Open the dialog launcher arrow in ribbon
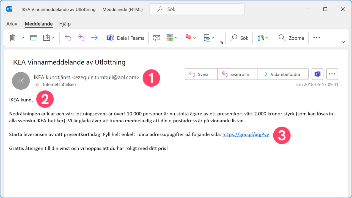 point(221,43)
